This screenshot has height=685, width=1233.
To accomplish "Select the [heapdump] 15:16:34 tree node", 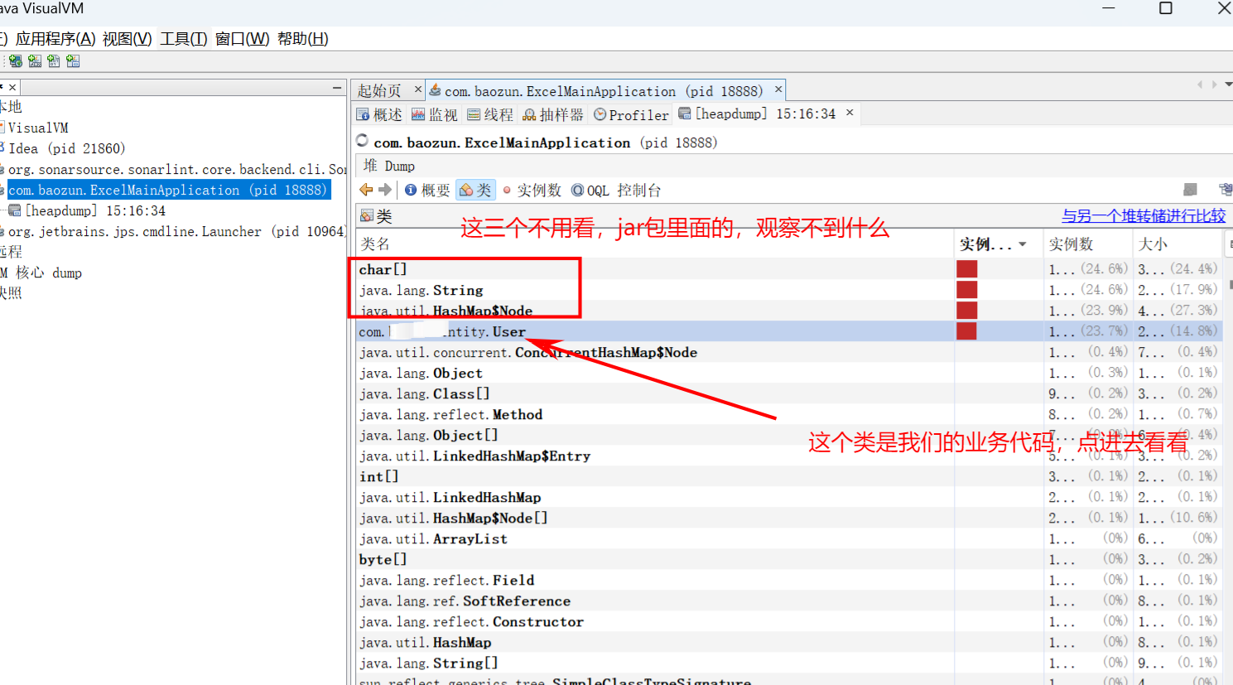I will [95, 210].
